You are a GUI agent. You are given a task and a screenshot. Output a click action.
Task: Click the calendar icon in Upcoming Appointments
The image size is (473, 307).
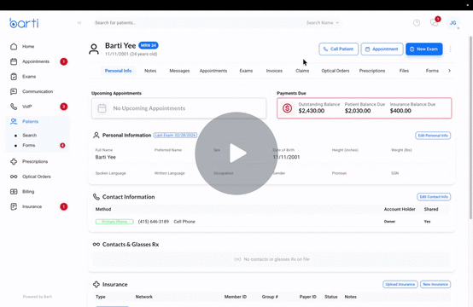(x=102, y=108)
